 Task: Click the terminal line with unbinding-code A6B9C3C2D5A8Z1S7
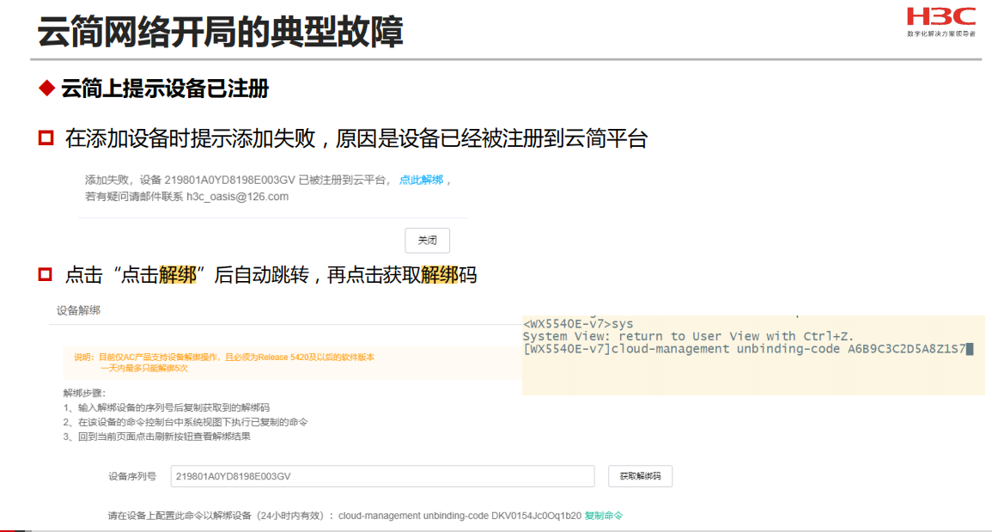pos(748,349)
